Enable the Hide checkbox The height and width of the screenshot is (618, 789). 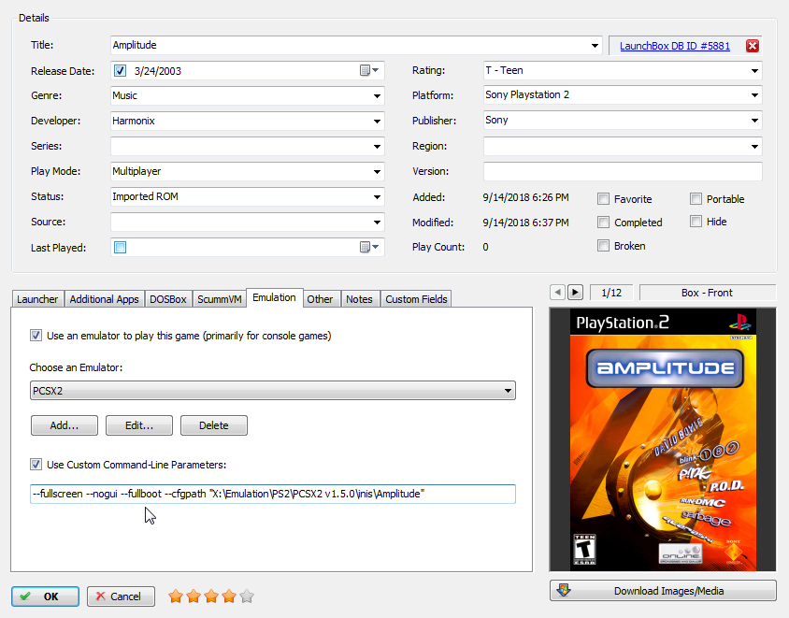click(696, 222)
